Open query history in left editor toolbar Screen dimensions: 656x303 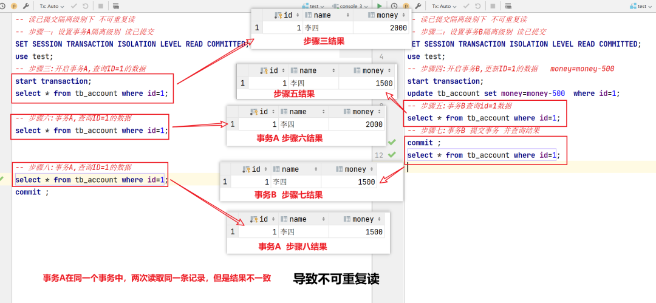[x=3, y=6]
